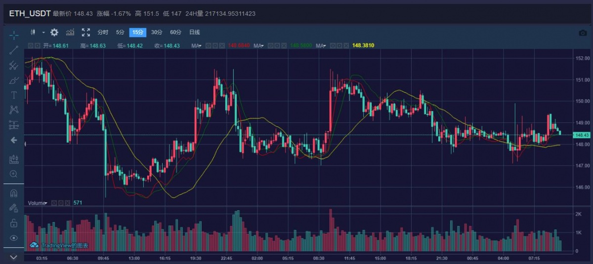Select the highlighted 15分 interval
Screen dimensions: 593x264
click(138, 32)
